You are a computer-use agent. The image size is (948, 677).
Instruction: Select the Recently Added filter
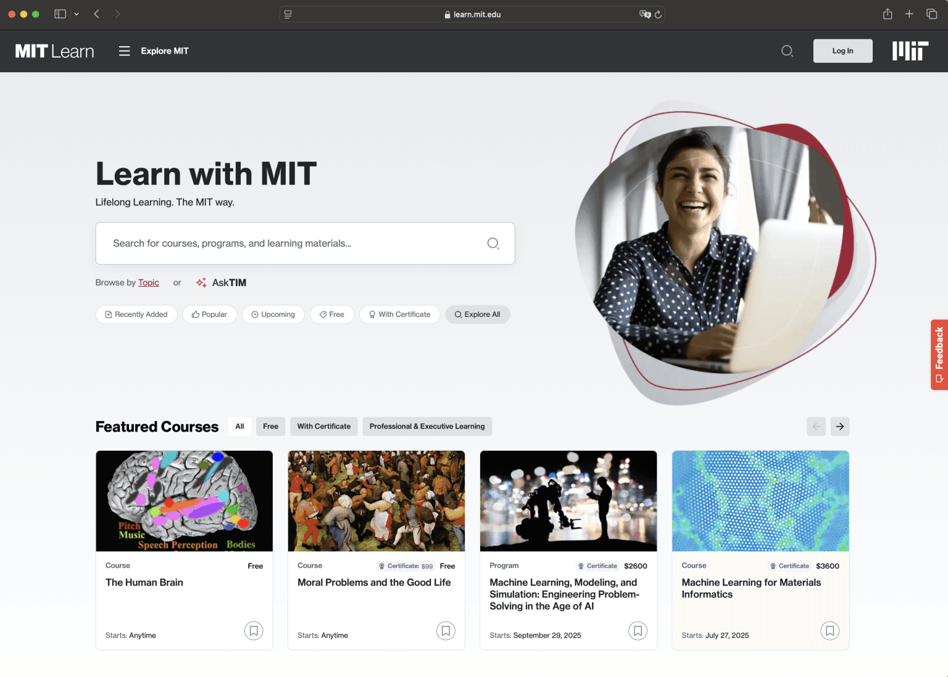coord(136,314)
